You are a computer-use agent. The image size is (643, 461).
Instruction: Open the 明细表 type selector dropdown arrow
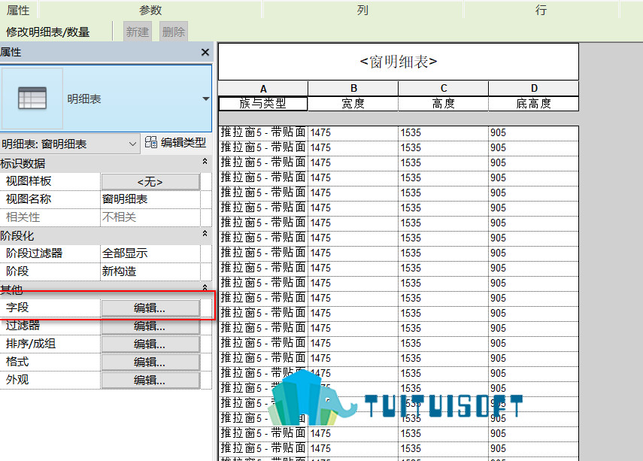click(206, 99)
